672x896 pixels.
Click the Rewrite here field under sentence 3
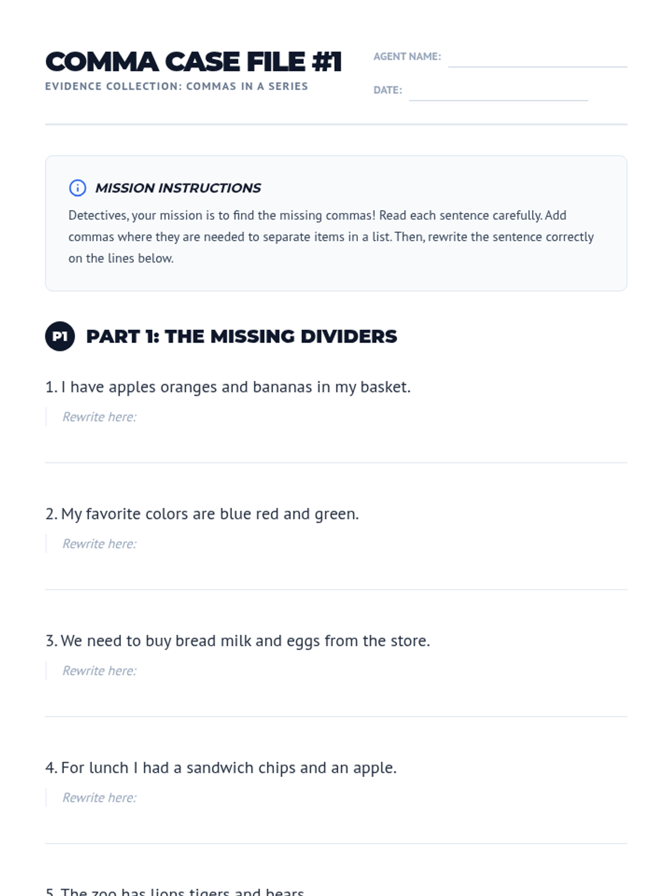[x=336, y=689]
